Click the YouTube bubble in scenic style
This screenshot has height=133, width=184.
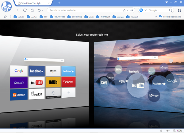click(x=138, y=85)
